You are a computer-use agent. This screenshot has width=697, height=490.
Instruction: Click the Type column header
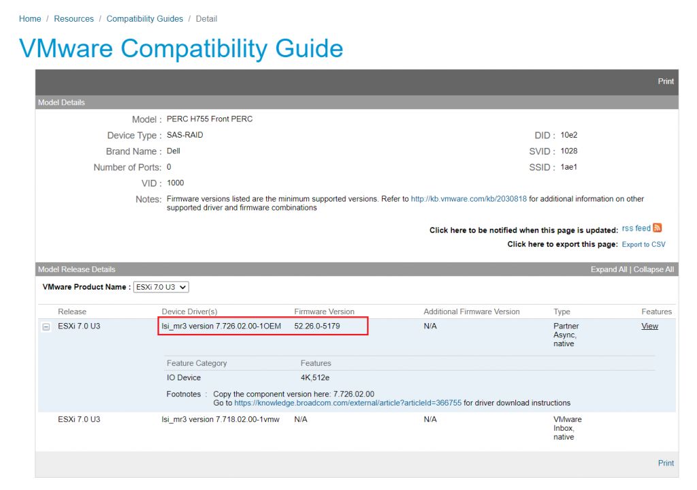[x=562, y=311]
